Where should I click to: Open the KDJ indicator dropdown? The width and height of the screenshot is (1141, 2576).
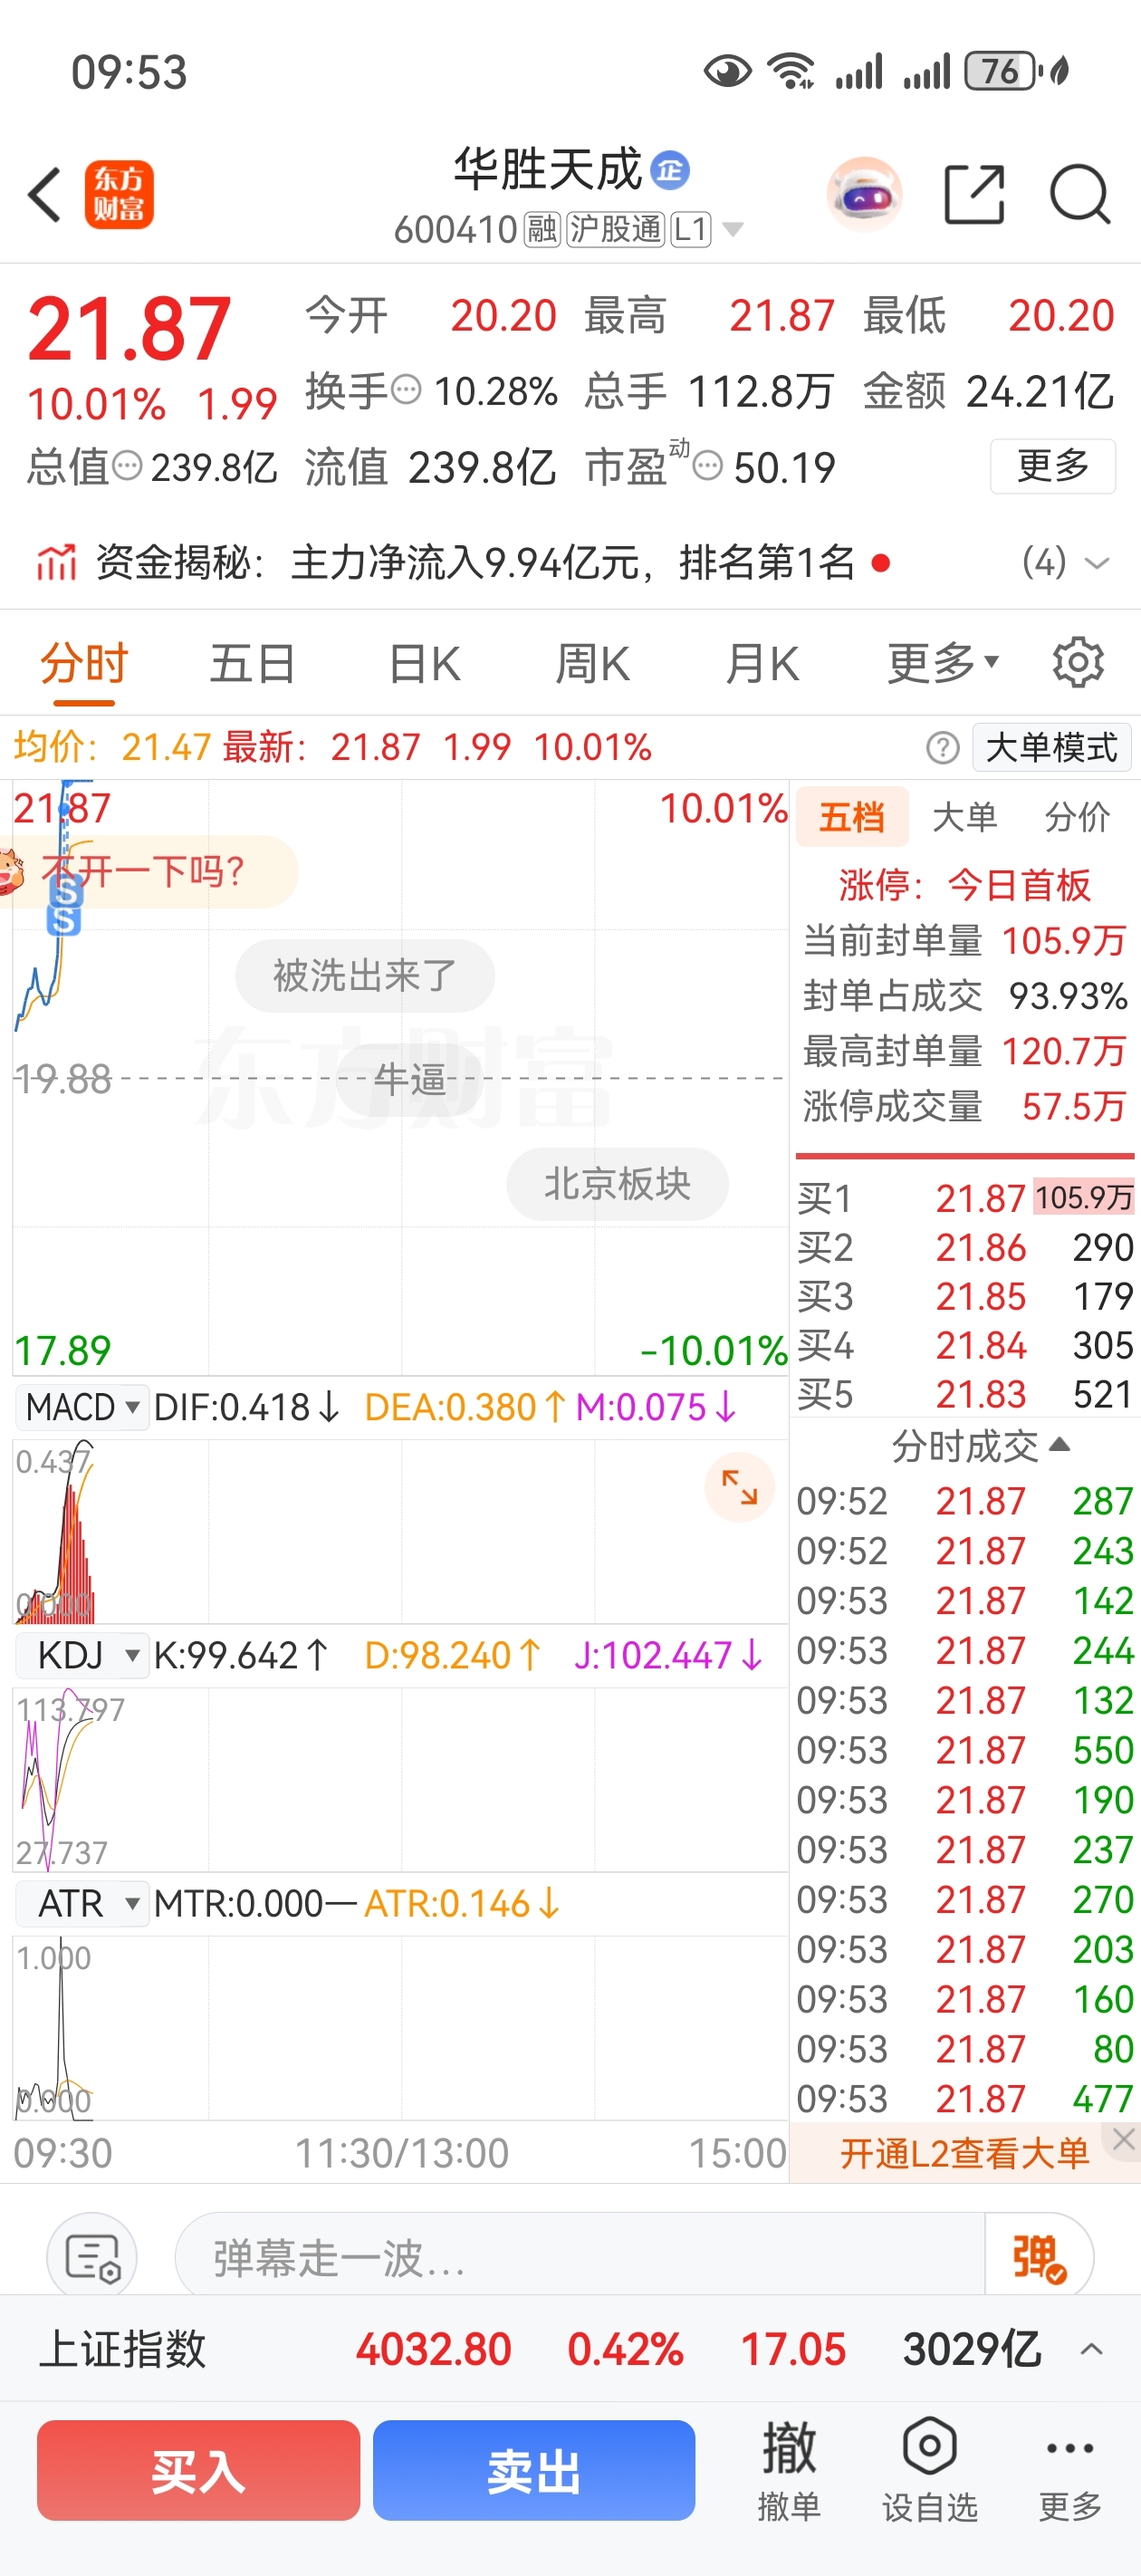pyautogui.click(x=82, y=1655)
